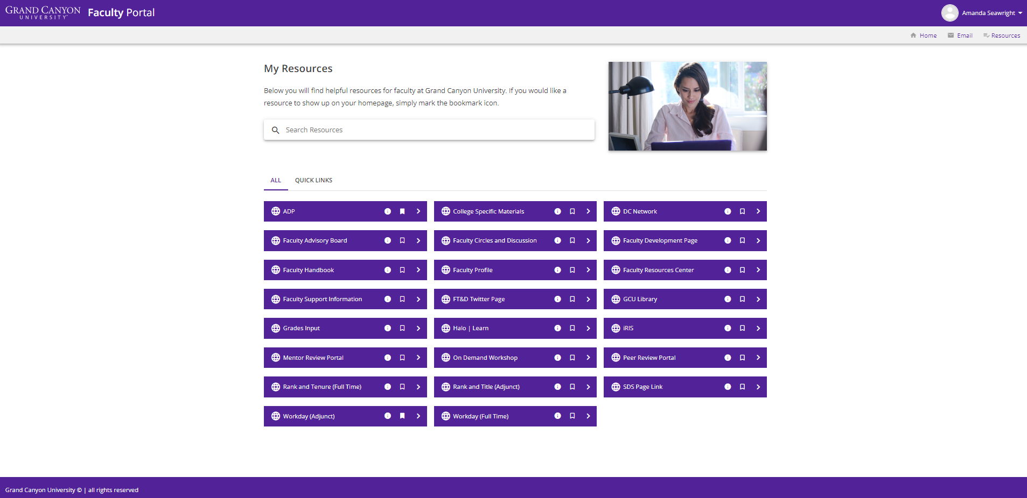Go to Home in the top navigation
Image resolution: width=1027 pixels, height=498 pixels.
click(x=924, y=35)
